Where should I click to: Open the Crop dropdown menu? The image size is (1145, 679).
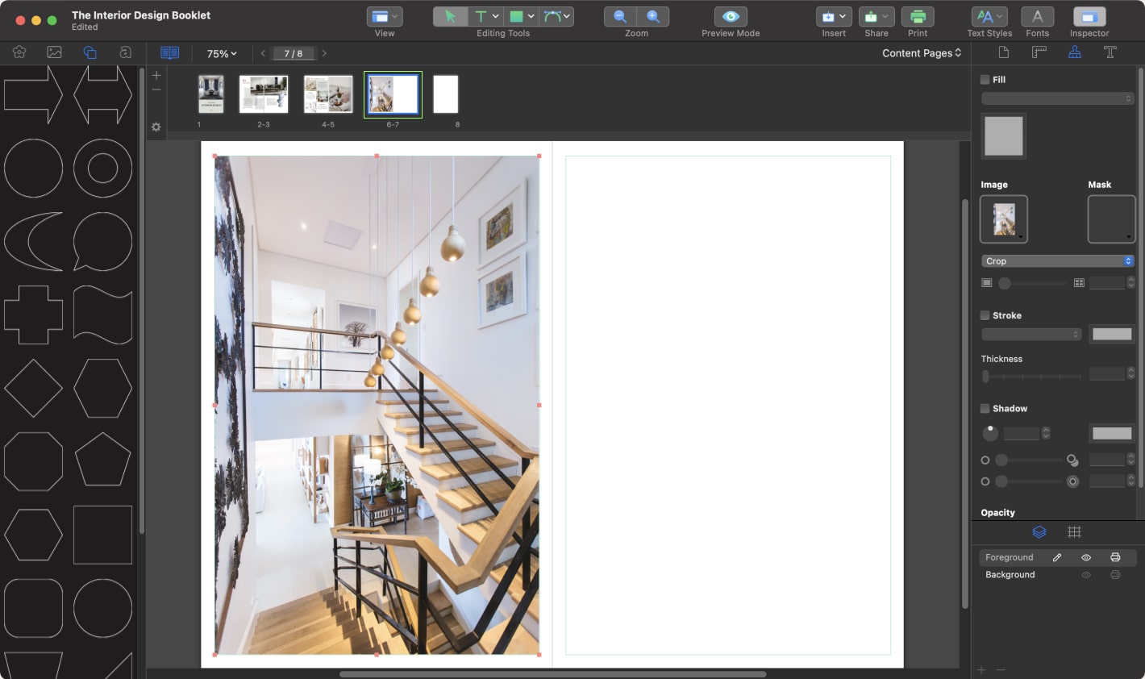(1057, 260)
